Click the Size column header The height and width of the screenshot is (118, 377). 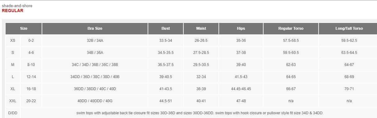(x=24, y=28)
